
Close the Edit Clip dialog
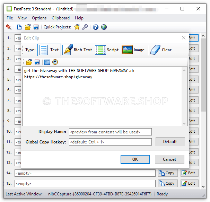coord(184,38)
